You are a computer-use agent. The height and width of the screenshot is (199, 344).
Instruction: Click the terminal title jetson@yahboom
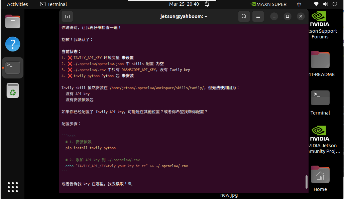[x=184, y=16]
